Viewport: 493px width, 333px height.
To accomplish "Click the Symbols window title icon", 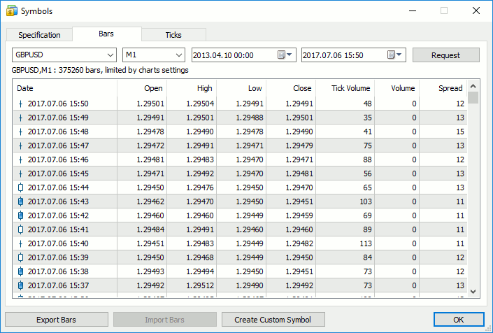I will [x=12, y=11].
